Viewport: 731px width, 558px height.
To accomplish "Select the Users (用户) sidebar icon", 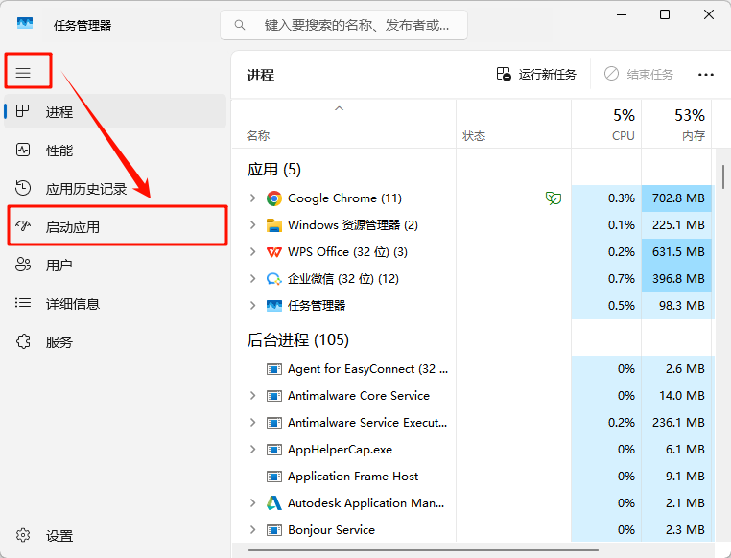I will click(x=24, y=265).
